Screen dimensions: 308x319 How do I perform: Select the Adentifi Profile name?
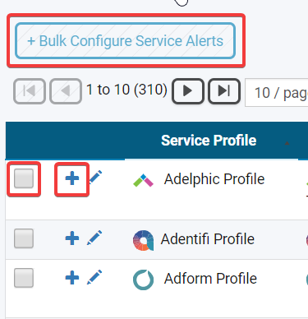click(208, 239)
